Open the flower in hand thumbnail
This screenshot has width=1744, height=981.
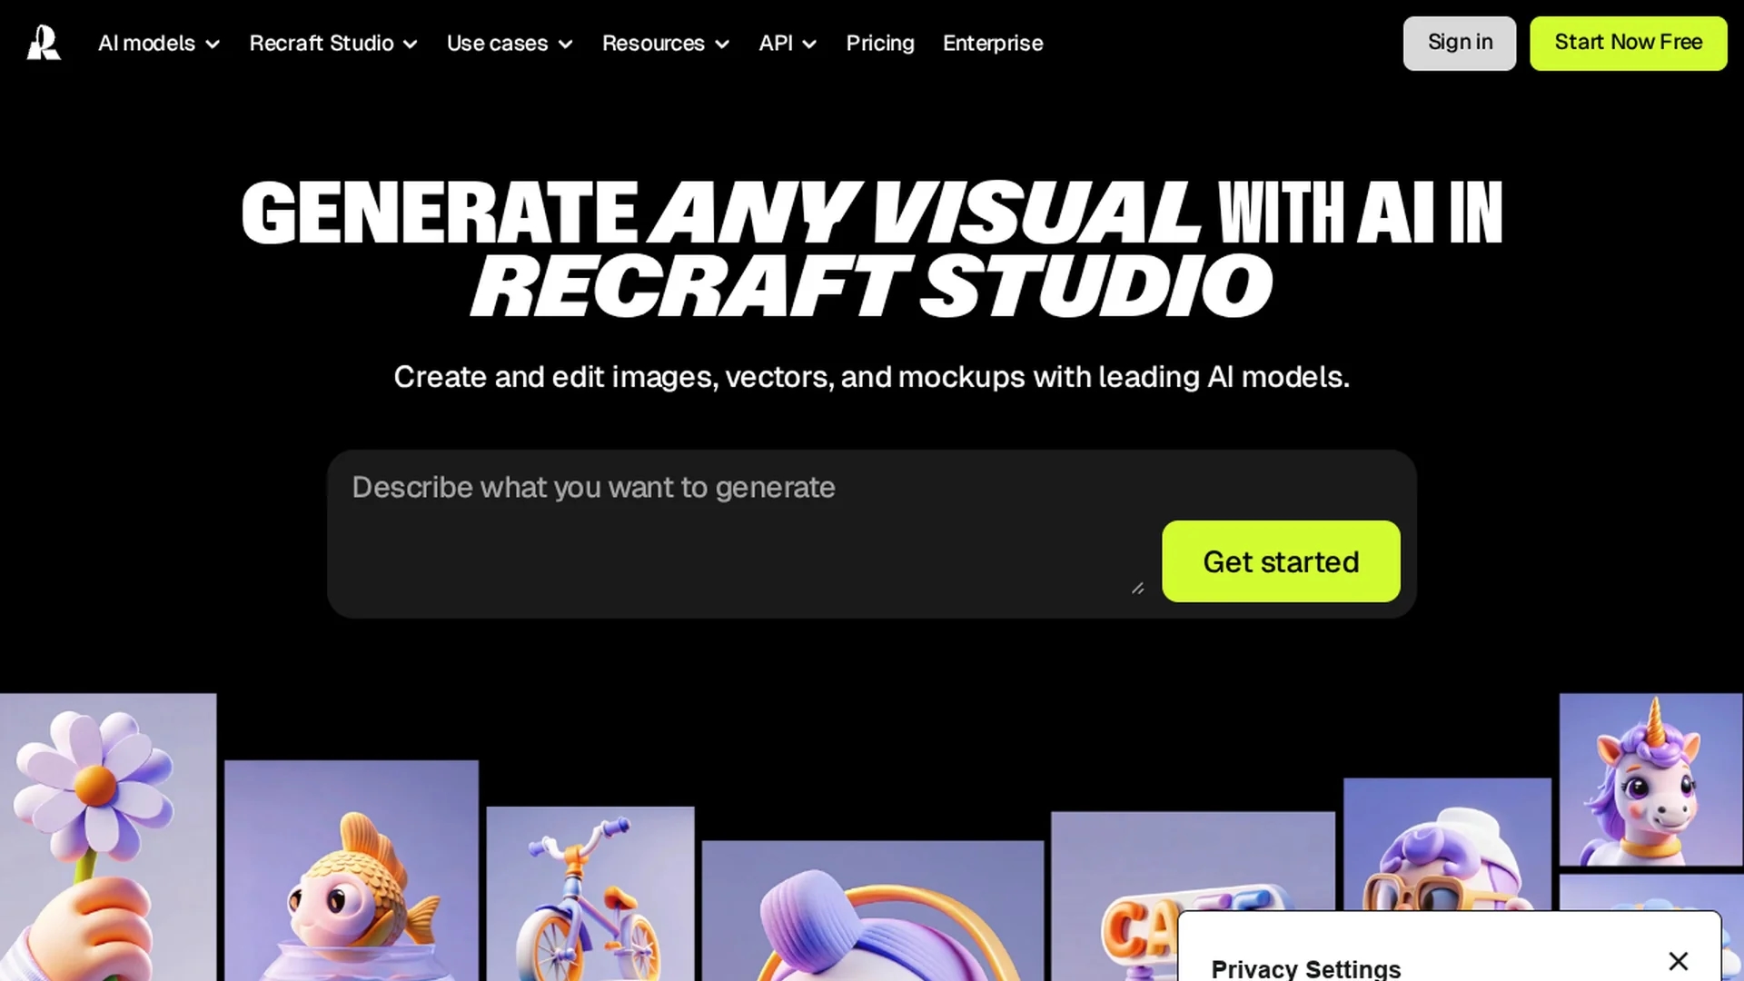(108, 837)
